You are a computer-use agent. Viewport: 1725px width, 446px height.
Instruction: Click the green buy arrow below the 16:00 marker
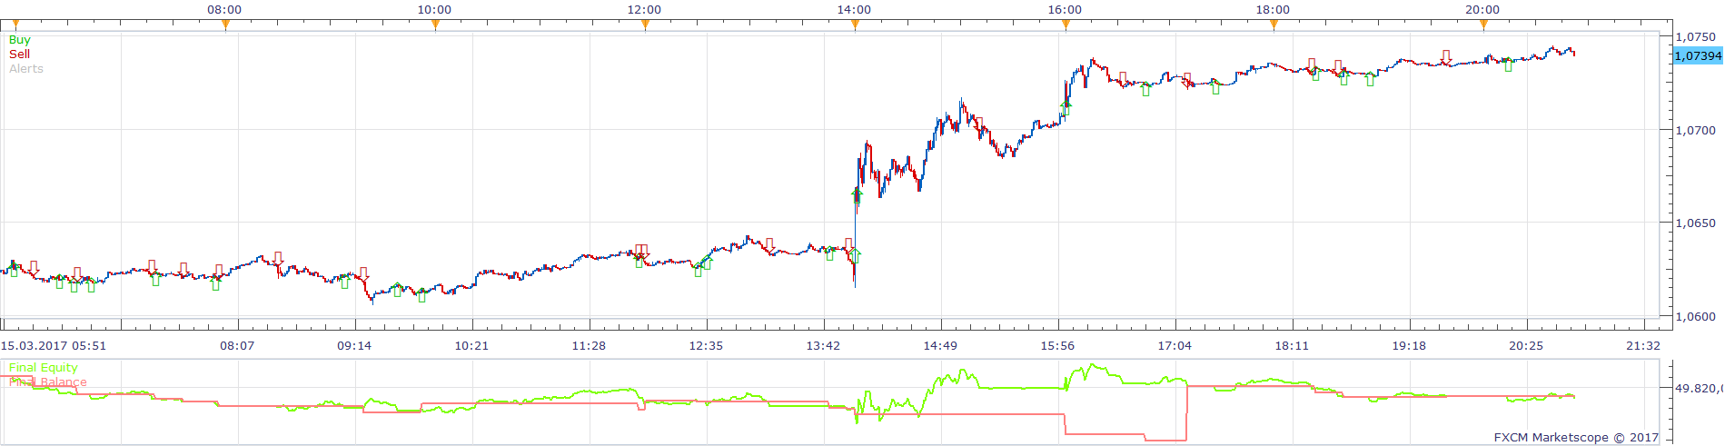point(1066,109)
